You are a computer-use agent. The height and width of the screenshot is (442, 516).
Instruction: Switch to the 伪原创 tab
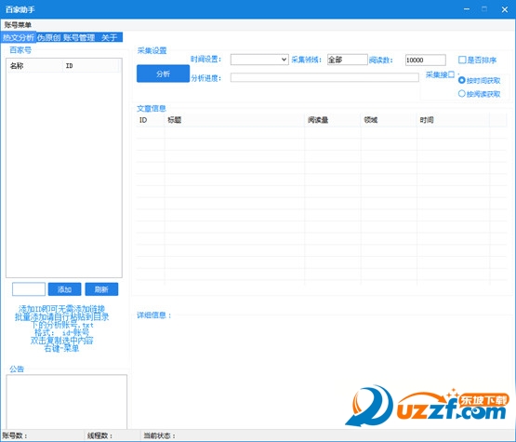pos(48,37)
